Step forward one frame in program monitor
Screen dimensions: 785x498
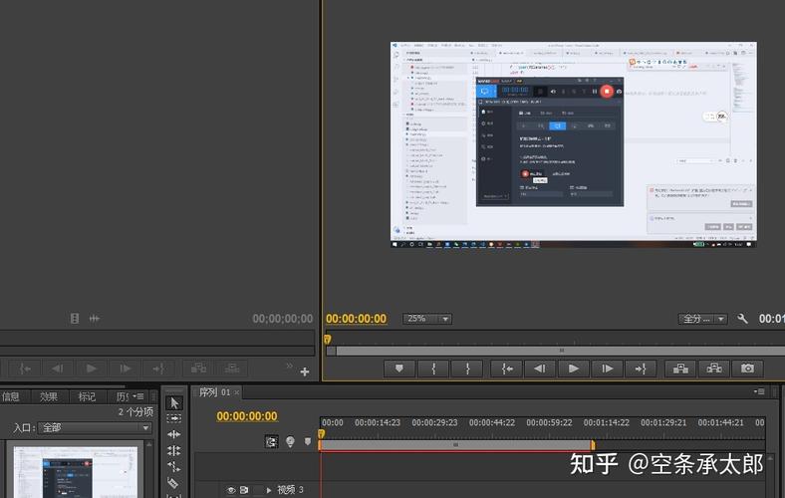[608, 369]
